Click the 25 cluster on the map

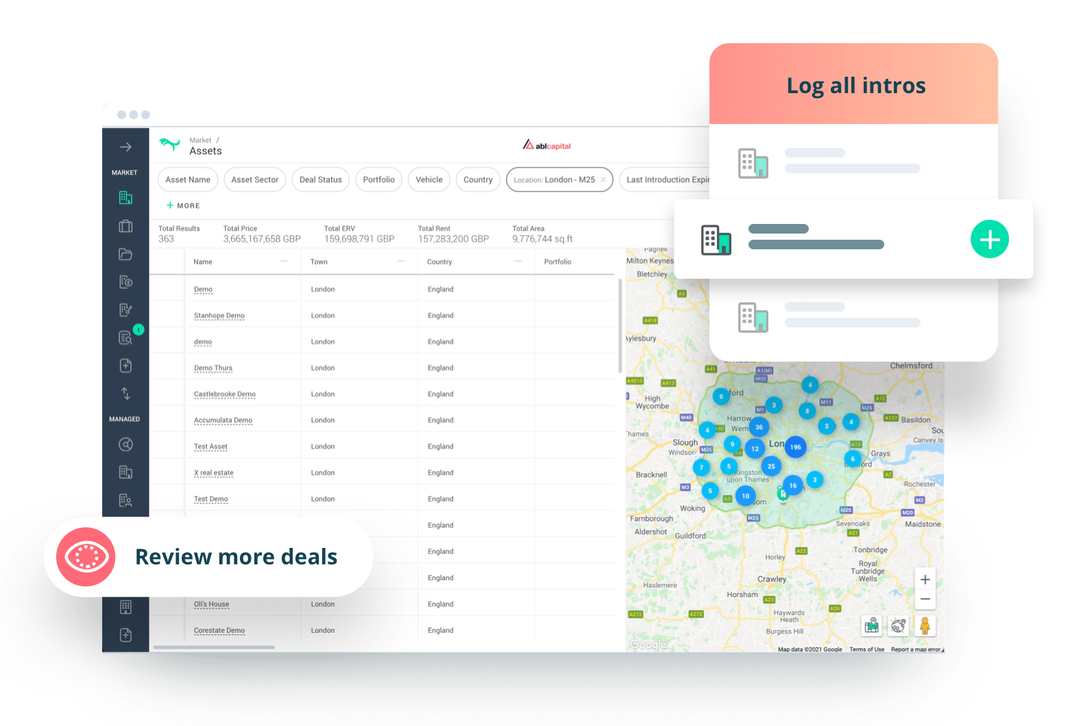(771, 466)
